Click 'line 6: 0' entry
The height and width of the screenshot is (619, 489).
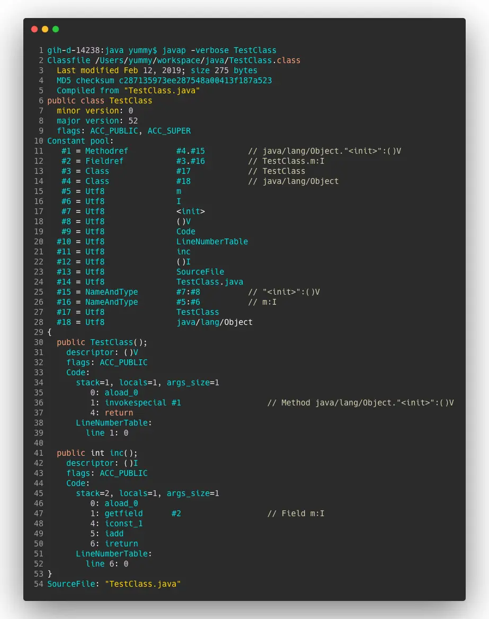click(107, 564)
